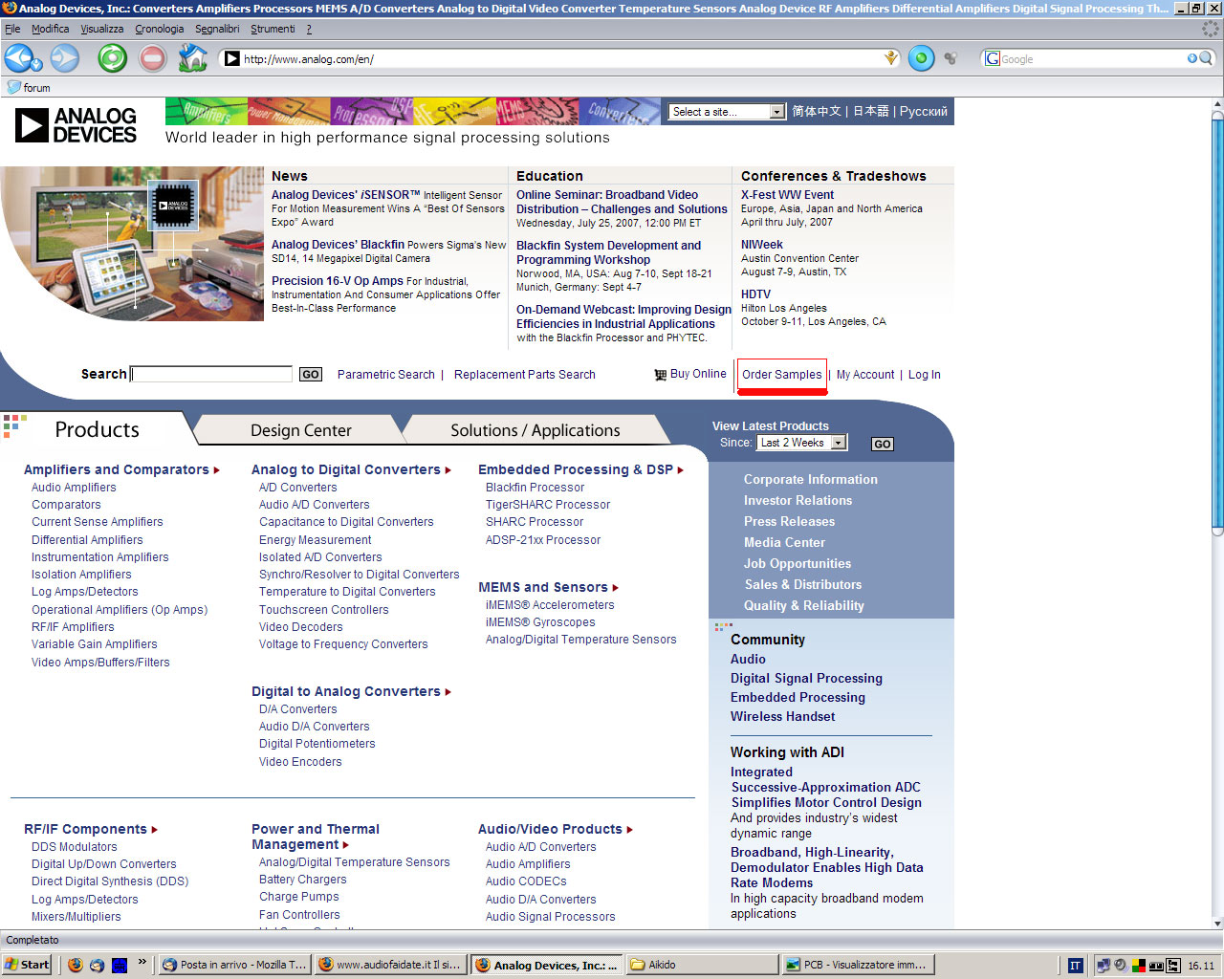Open the Segnalibri menu

click(217, 29)
